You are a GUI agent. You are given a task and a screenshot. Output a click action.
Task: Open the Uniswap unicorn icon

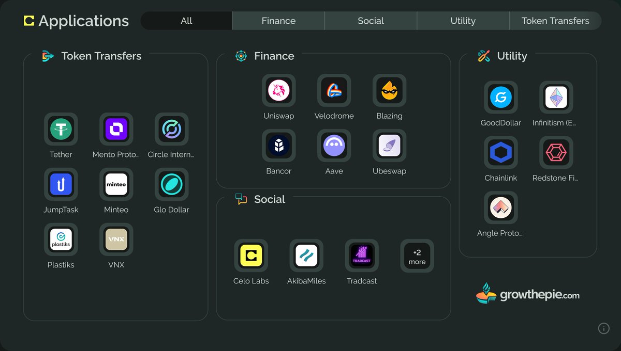(279, 90)
